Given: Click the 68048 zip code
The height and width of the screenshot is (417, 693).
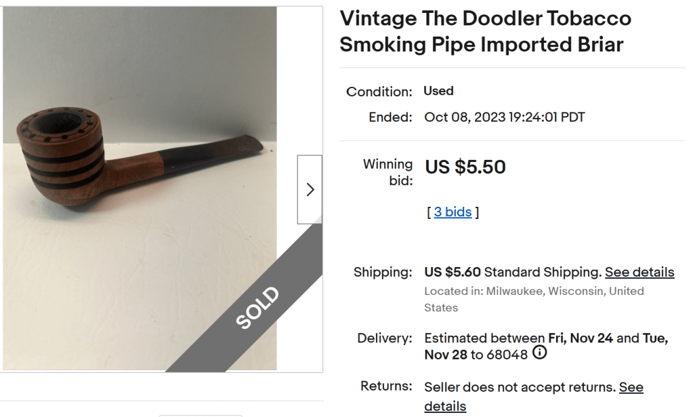Looking at the screenshot, I should 507,355.
